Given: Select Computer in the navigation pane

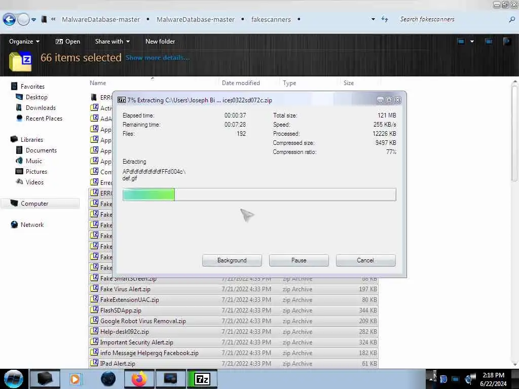Looking at the screenshot, I should (x=34, y=204).
